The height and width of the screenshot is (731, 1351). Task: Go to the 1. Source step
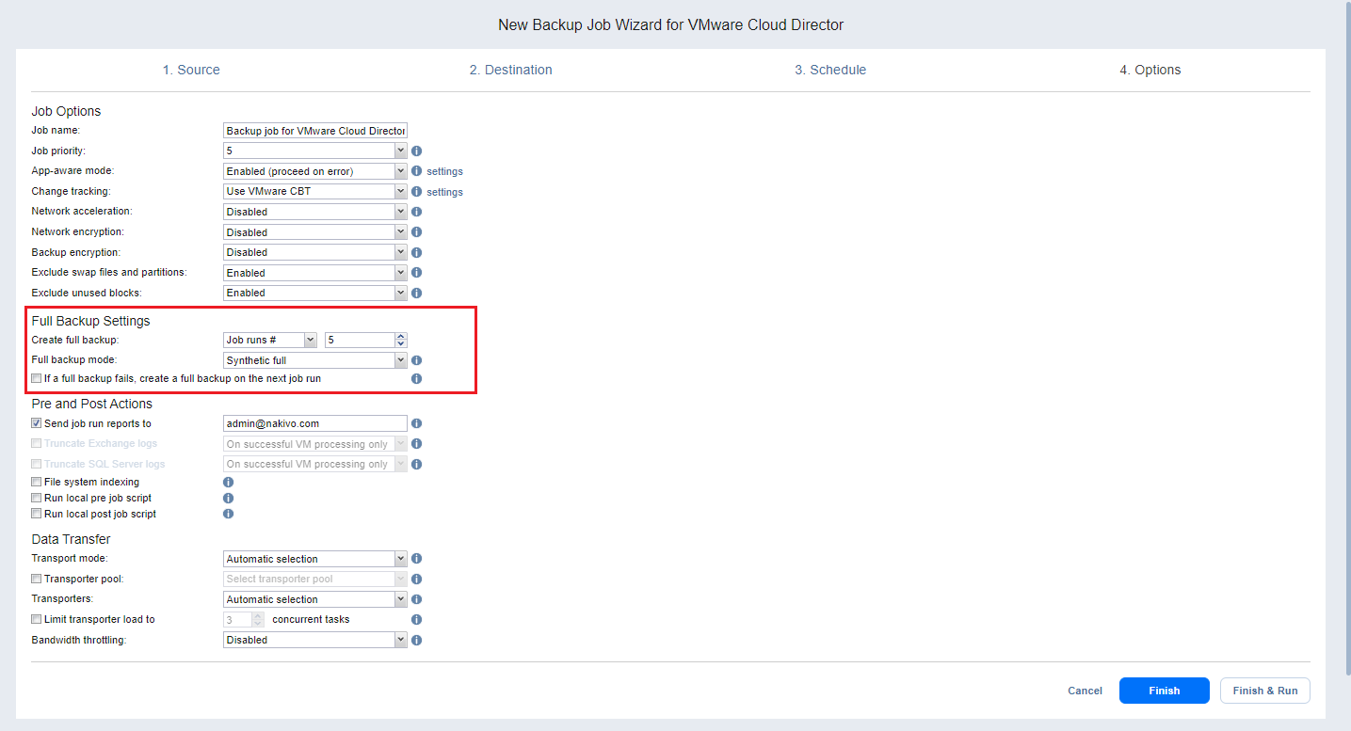191,70
